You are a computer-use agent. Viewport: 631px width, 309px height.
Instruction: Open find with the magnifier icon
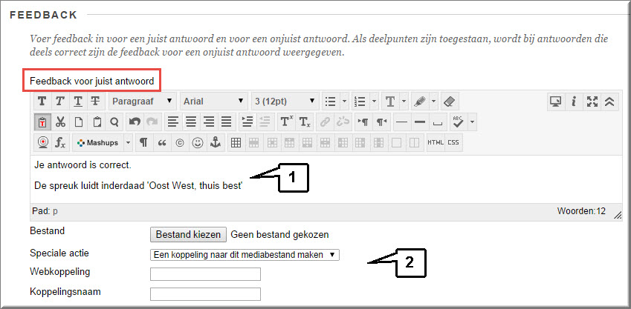pos(114,122)
